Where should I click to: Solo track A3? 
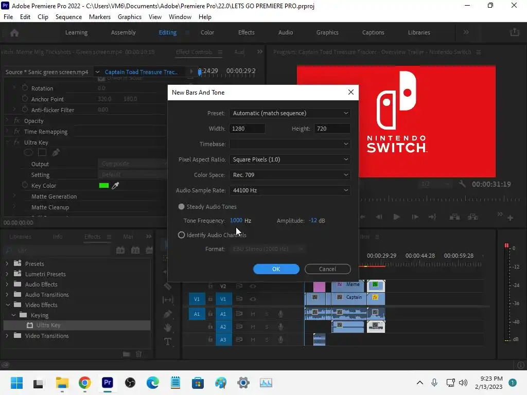(267, 339)
